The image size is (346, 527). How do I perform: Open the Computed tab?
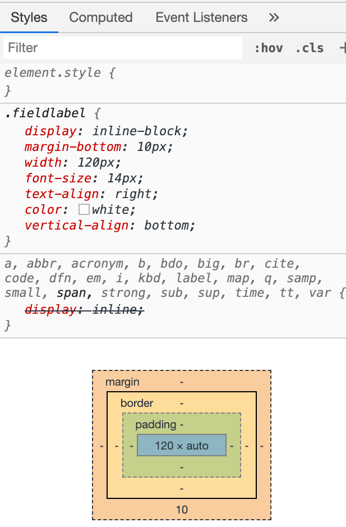101,17
